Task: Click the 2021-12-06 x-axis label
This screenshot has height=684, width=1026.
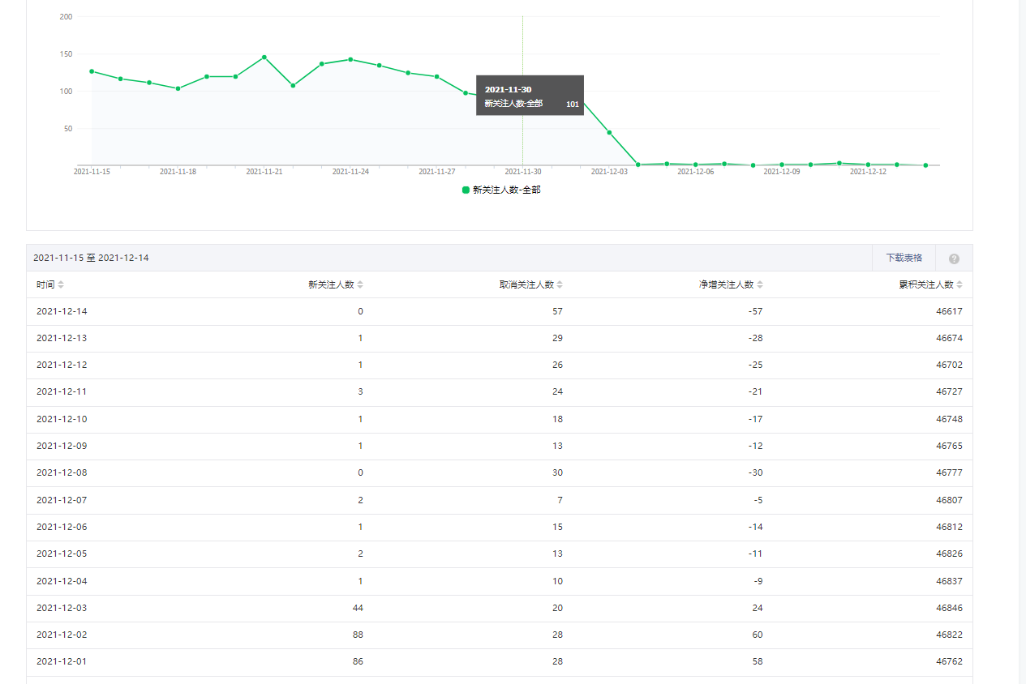Action: [x=695, y=172]
